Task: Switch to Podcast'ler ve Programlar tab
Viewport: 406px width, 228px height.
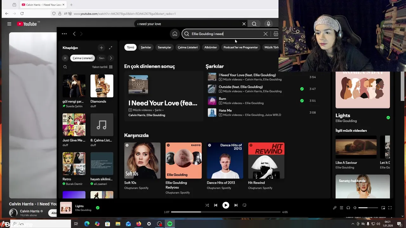Action: point(241,47)
